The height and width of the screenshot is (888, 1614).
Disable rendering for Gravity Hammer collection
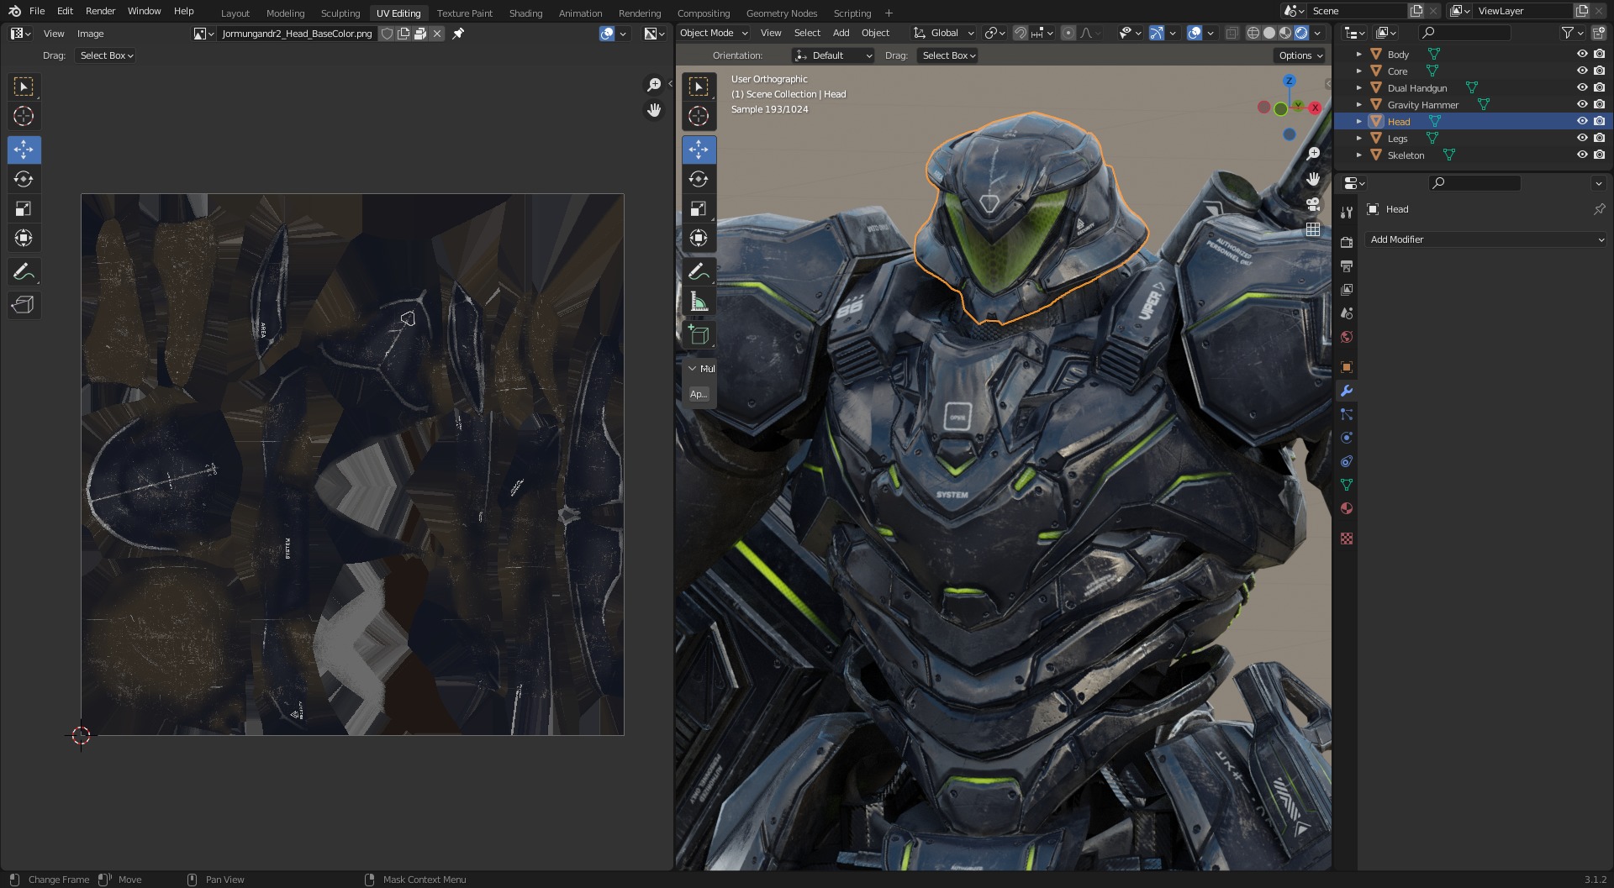[x=1599, y=104]
